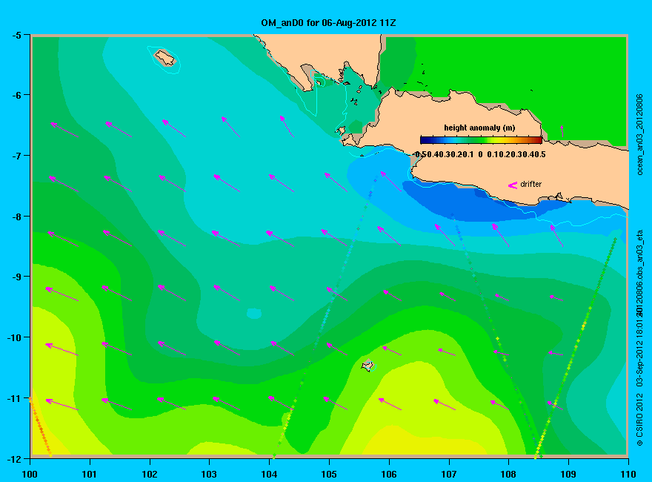652x482 pixels.
Task: Click the height anomaly (m) legend title
Action: point(479,128)
